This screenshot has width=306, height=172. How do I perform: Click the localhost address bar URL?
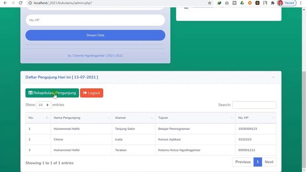63,3
